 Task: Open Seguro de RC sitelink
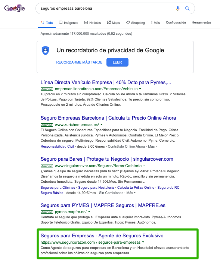168,188
